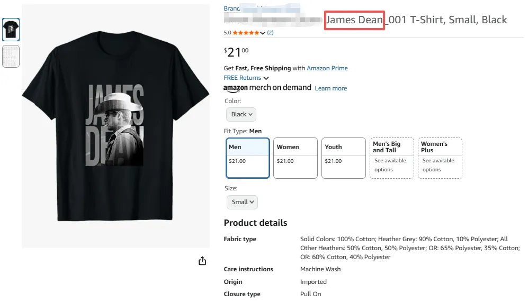Image resolution: width=528 pixels, height=303 pixels.
Task: Select the Men's Big and Tall option
Action: tap(391, 158)
